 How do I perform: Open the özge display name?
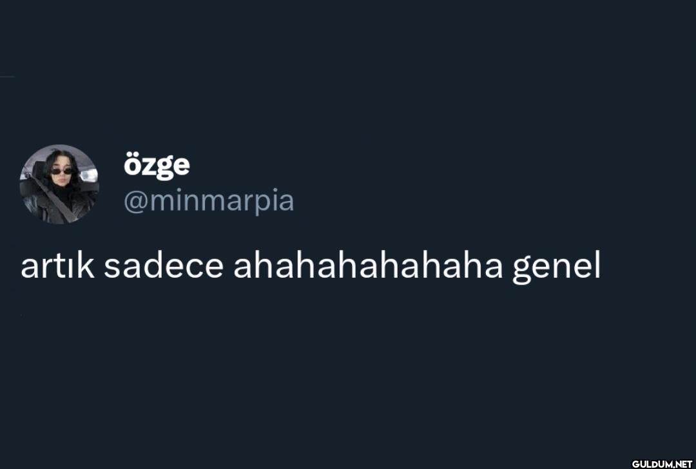[157, 166]
